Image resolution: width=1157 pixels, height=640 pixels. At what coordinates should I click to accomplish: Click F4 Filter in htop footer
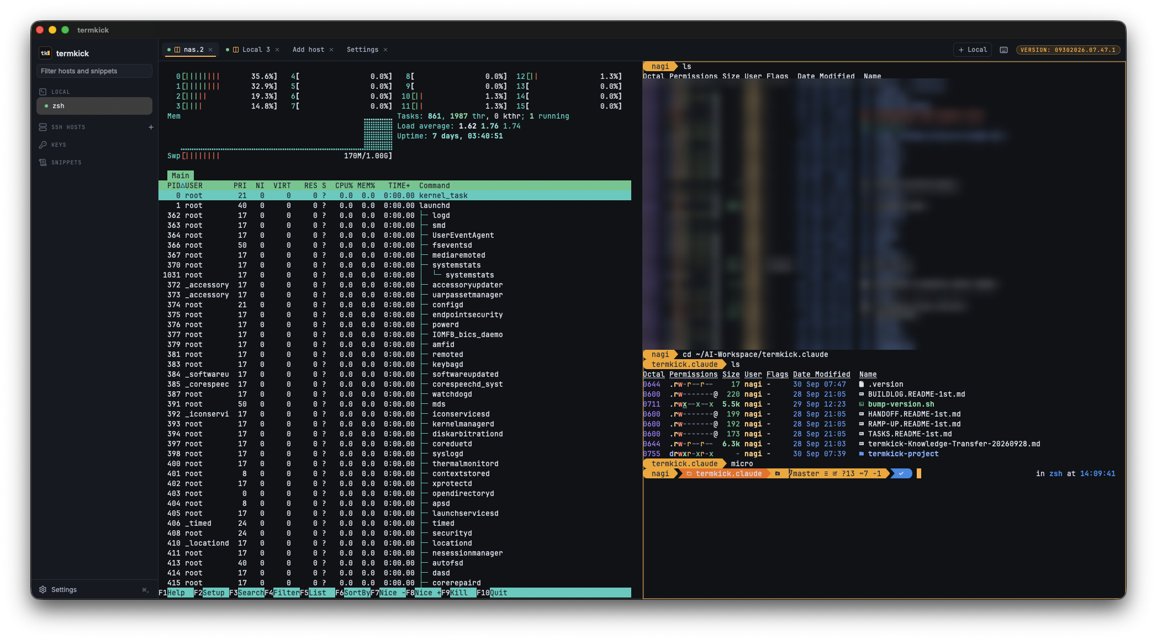coord(282,593)
